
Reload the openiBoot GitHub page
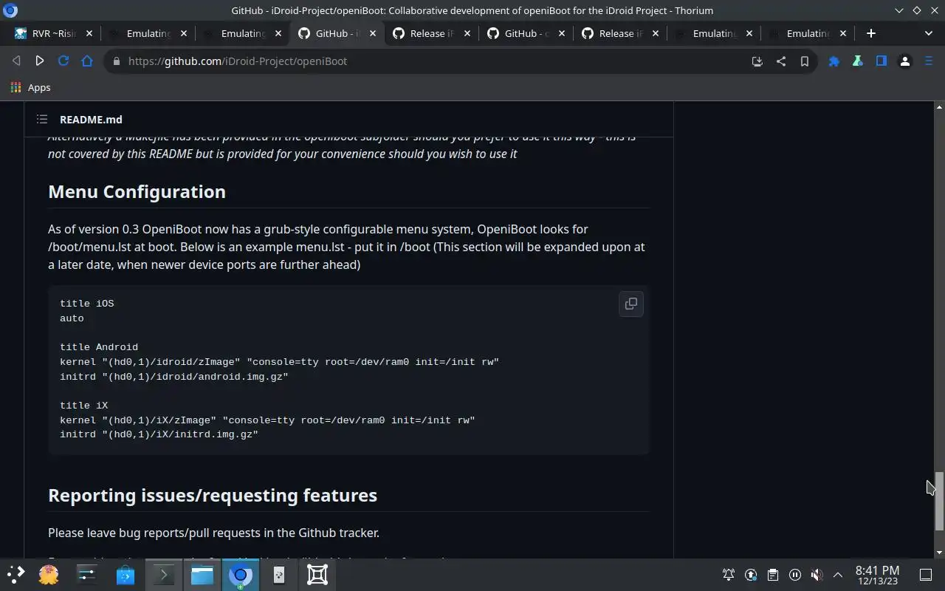pos(63,61)
